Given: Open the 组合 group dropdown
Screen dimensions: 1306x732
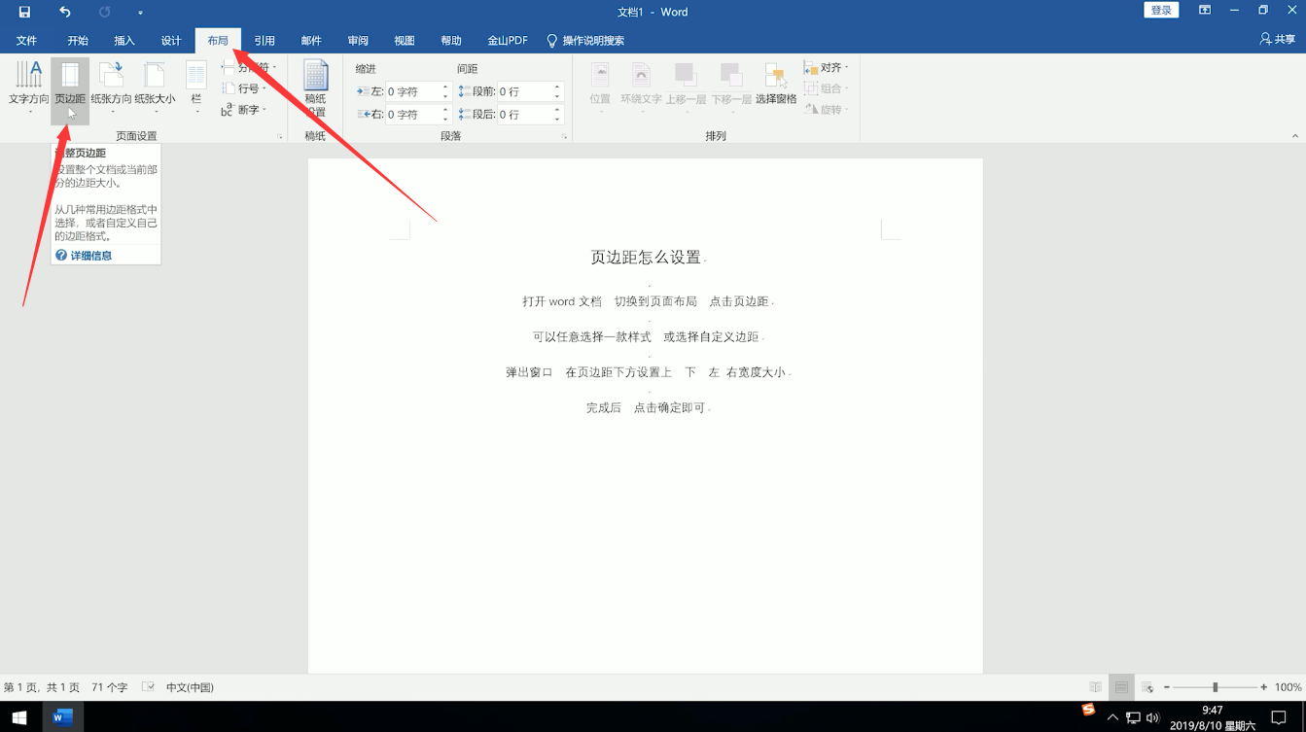Looking at the screenshot, I should [x=827, y=88].
